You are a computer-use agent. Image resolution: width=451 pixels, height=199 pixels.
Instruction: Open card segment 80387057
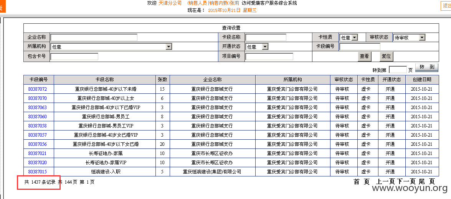coord(37,135)
